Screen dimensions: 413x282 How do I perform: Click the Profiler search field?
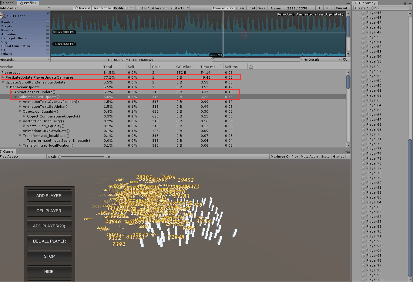tap(257, 59)
